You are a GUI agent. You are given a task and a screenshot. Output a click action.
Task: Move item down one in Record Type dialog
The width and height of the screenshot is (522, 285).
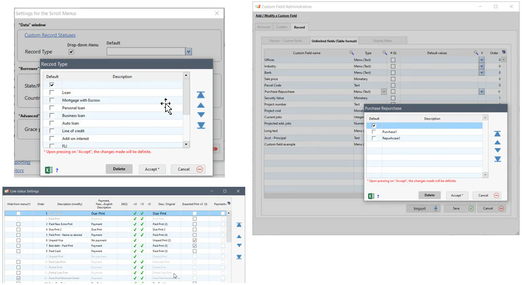(x=201, y=115)
